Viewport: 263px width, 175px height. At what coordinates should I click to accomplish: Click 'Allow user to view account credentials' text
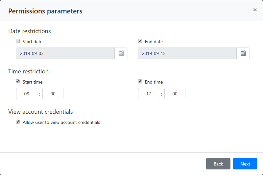pyautogui.click(x=61, y=122)
